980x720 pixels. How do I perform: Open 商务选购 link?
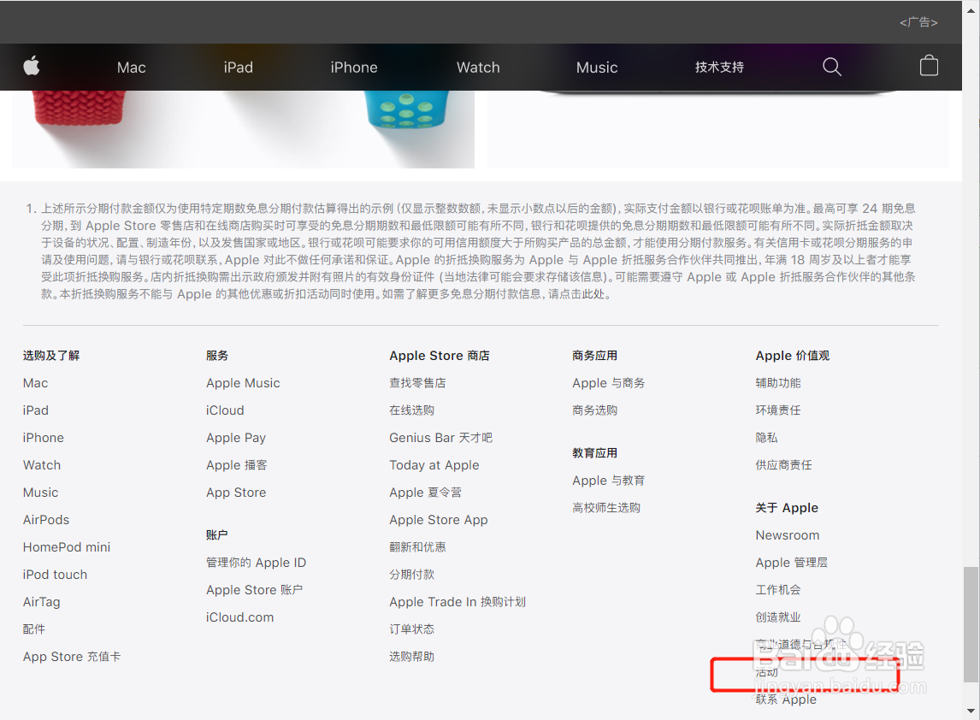pyautogui.click(x=595, y=410)
